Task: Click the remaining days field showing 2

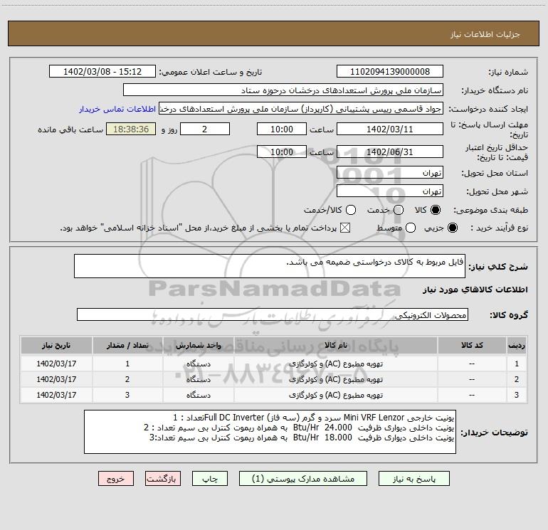Action: [x=205, y=129]
